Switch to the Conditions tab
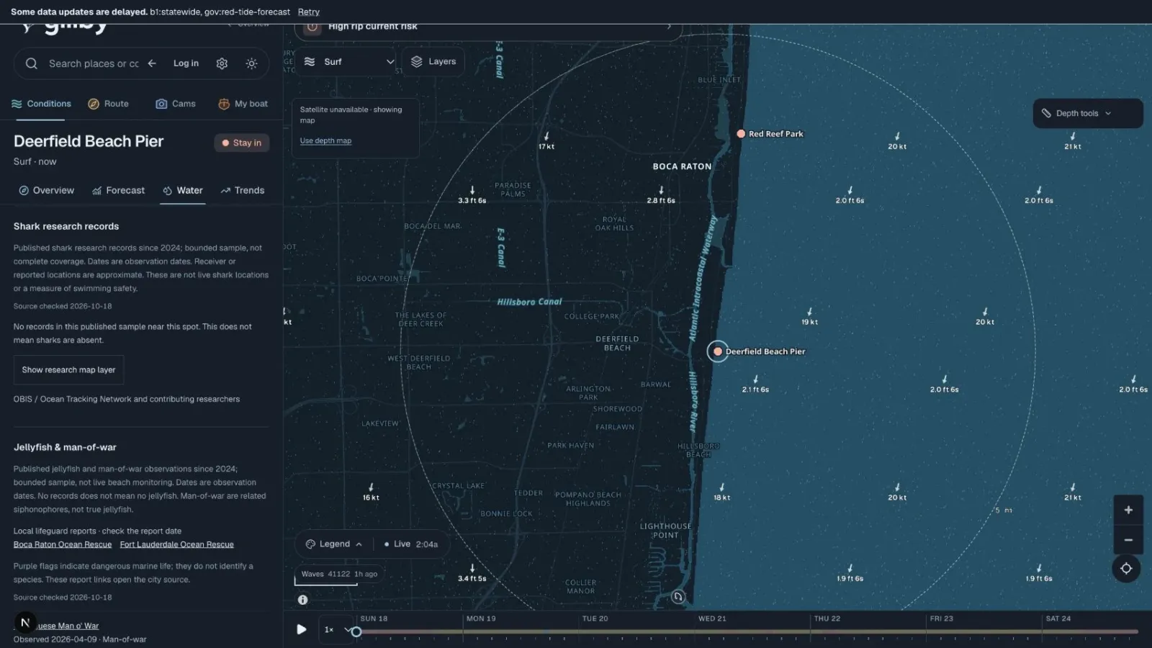This screenshot has height=648, width=1152. (x=41, y=104)
